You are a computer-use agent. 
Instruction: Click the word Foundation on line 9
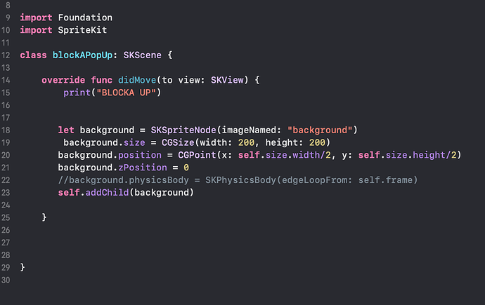[x=85, y=18]
